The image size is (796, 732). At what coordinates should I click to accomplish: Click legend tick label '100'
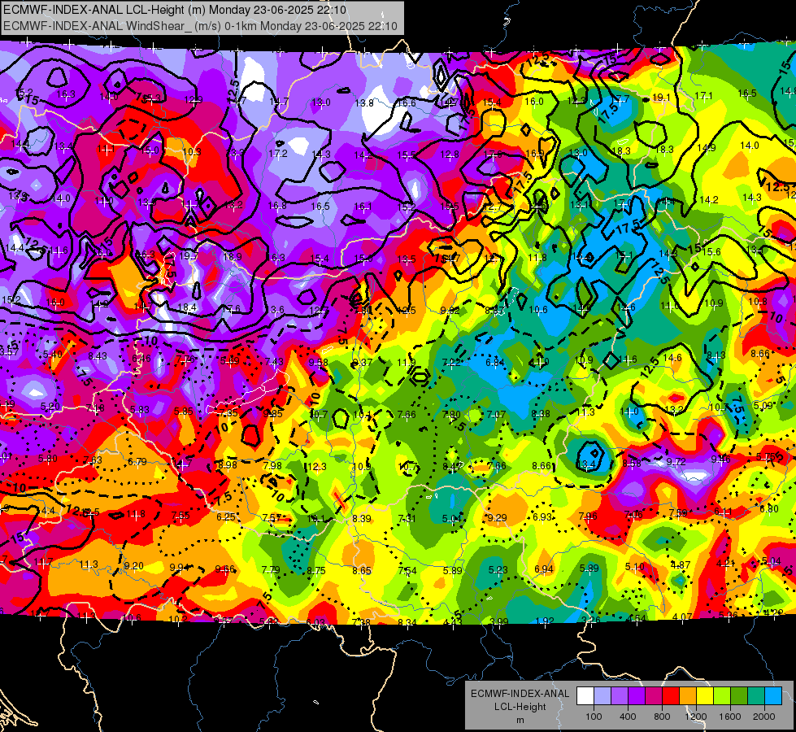click(594, 717)
